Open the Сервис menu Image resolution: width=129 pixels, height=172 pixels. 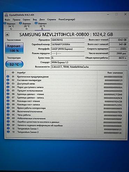point(26,19)
